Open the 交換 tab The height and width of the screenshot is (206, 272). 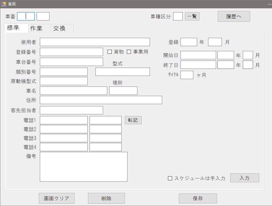[x=59, y=28]
